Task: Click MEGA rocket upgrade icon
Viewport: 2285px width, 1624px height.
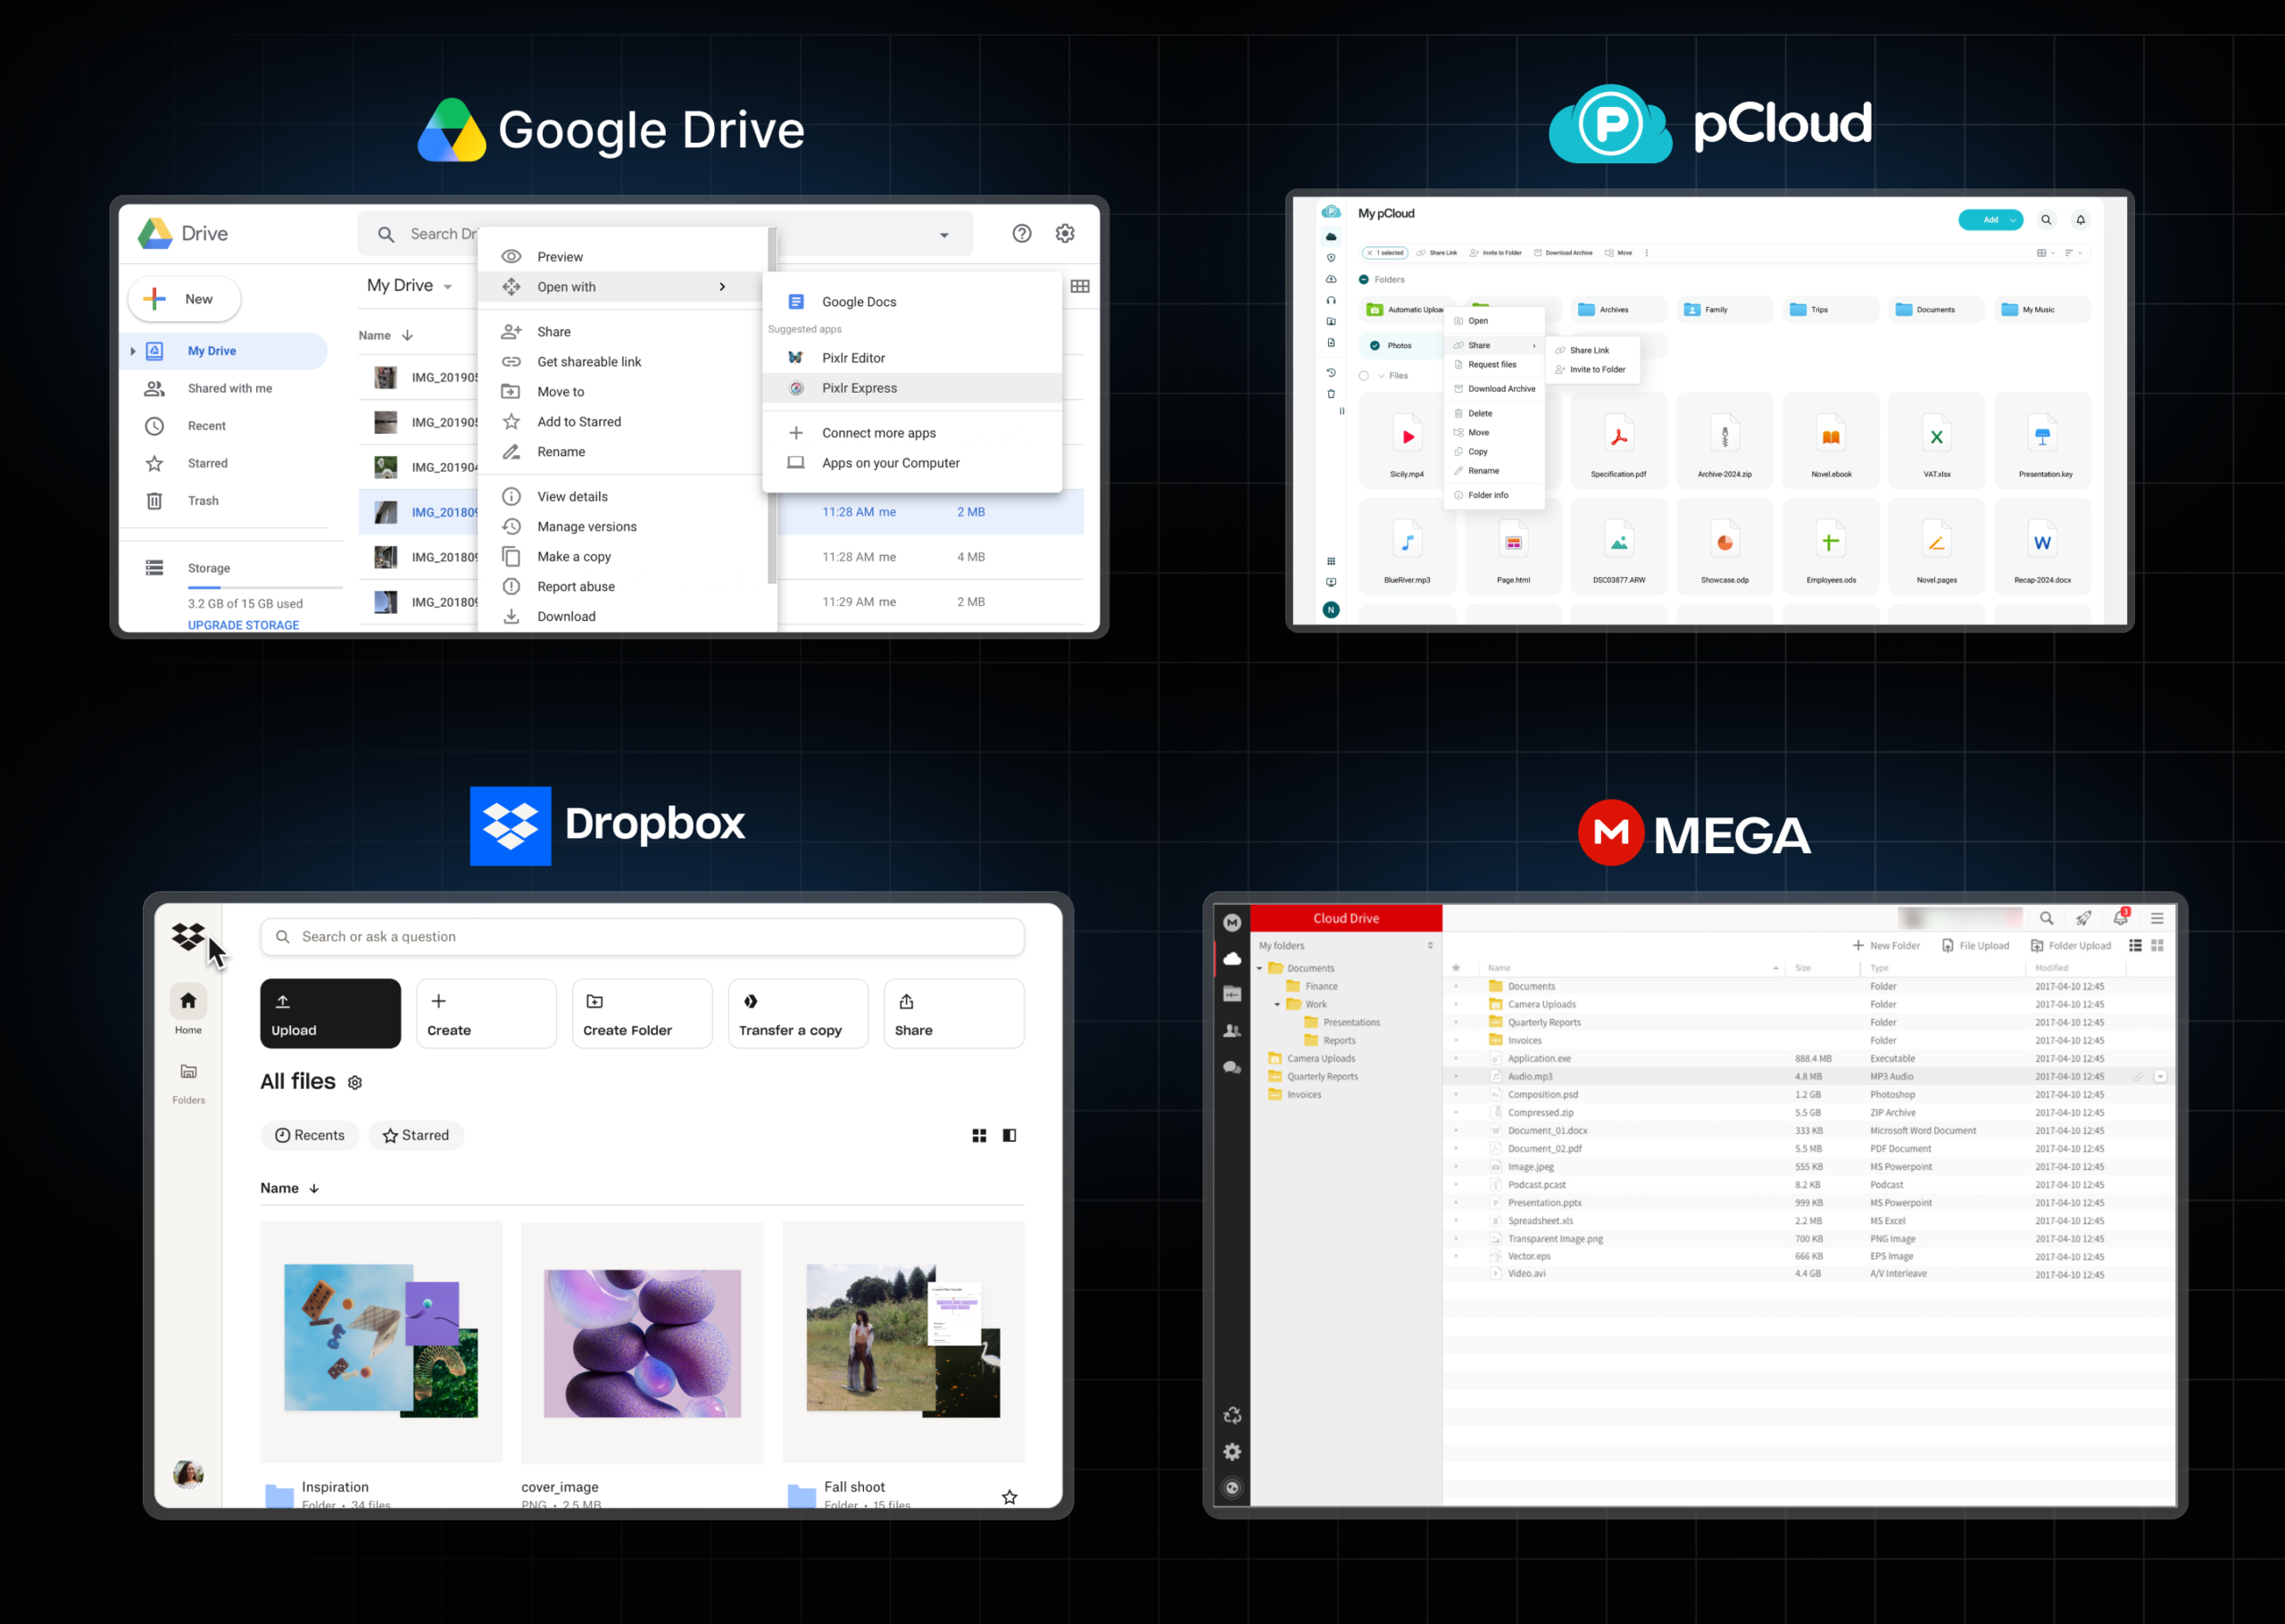Action: pyautogui.click(x=2084, y=918)
